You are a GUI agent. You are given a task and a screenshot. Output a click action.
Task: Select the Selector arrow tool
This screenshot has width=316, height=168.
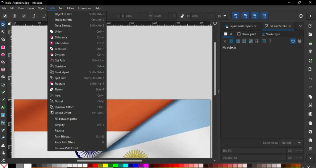[3, 25]
